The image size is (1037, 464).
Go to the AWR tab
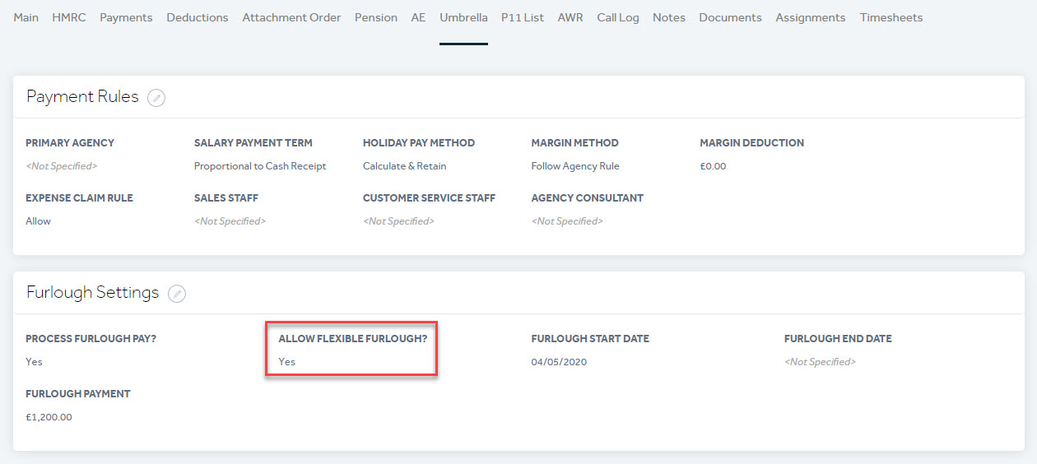pos(570,17)
